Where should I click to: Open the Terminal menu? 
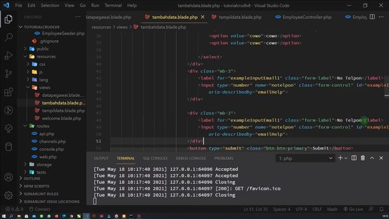pyautogui.click(x=113, y=5)
